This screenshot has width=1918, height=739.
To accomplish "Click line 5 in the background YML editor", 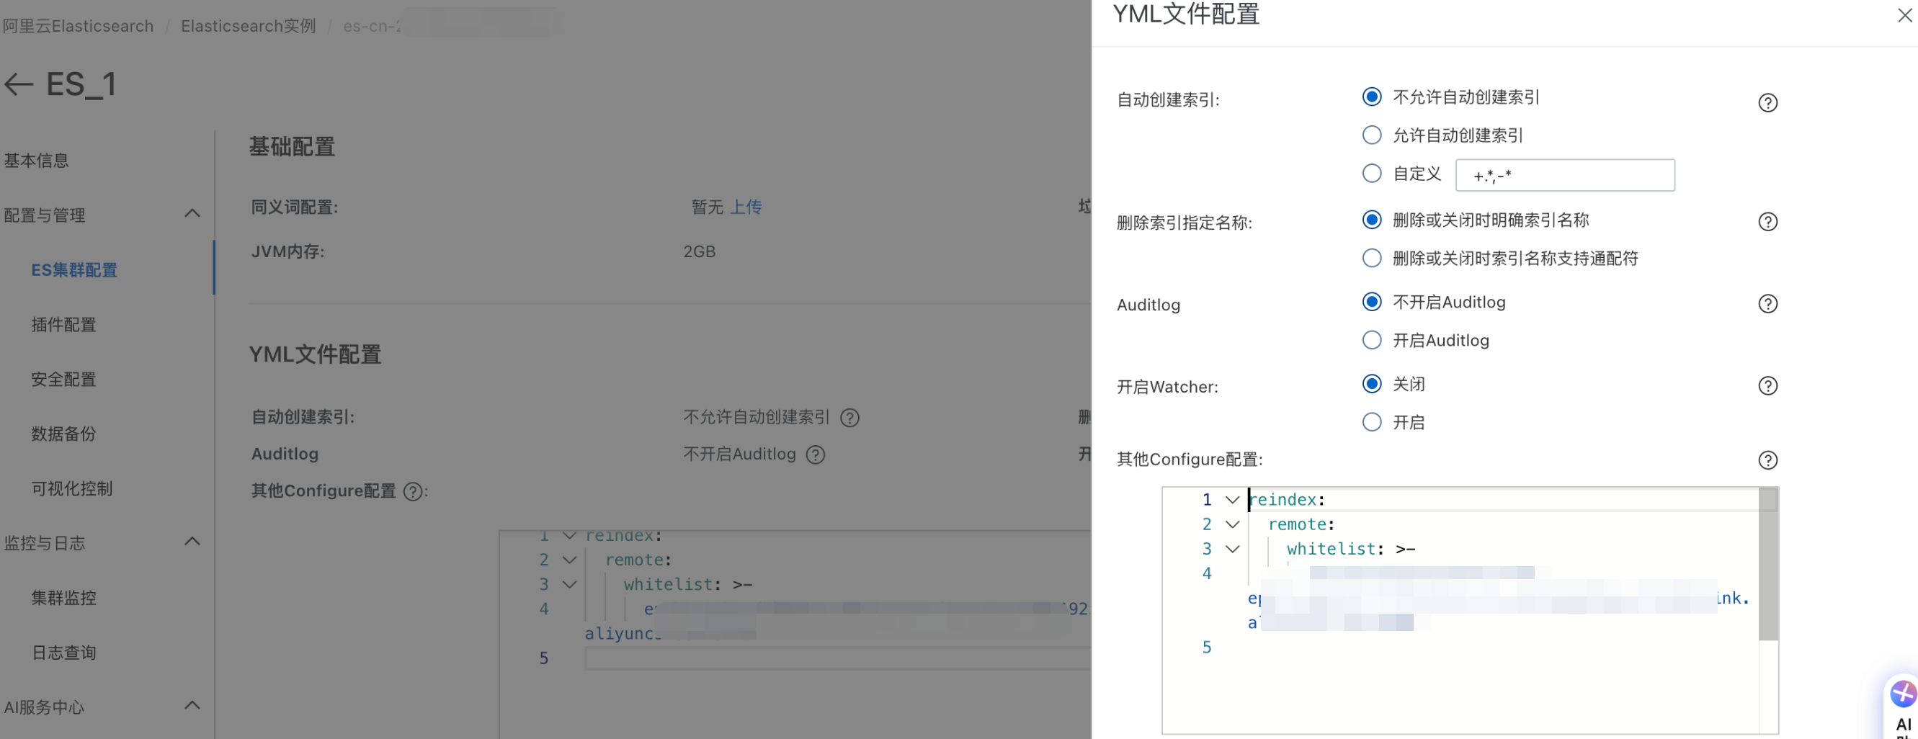I will 838,658.
